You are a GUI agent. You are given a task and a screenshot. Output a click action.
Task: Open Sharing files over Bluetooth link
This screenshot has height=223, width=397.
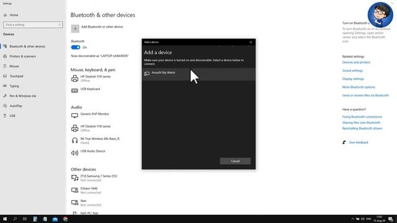pyautogui.click(x=361, y=123)
